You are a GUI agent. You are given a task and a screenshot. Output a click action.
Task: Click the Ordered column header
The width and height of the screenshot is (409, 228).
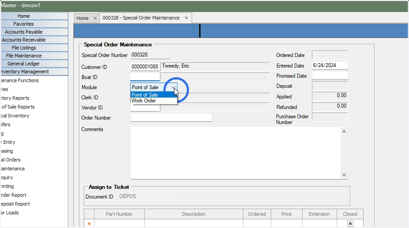pyautogui.click(x=257, y=214)
